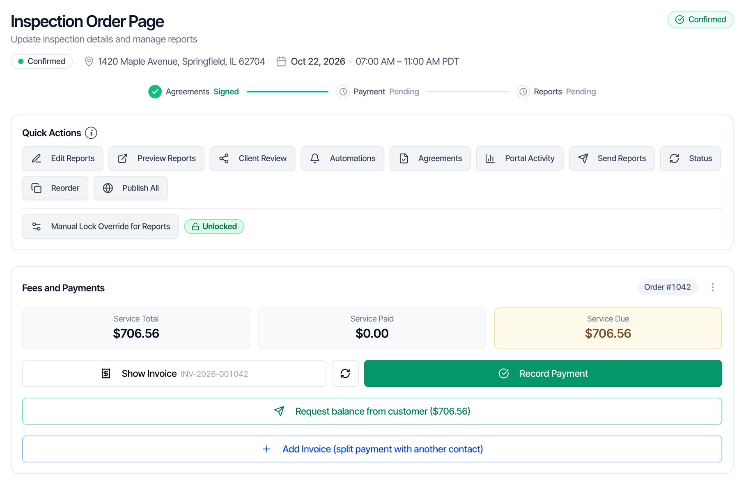Click the green Record Payment button
Viewport: 739px width, 482px height.
point(543,374)
